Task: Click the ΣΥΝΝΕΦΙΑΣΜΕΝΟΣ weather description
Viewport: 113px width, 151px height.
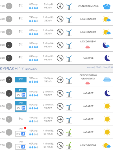Action: point(88,6)
